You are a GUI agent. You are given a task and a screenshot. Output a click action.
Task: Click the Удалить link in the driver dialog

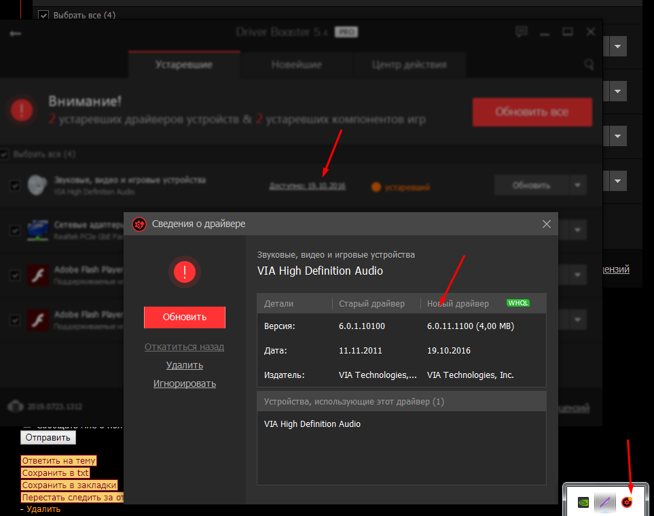185,365
